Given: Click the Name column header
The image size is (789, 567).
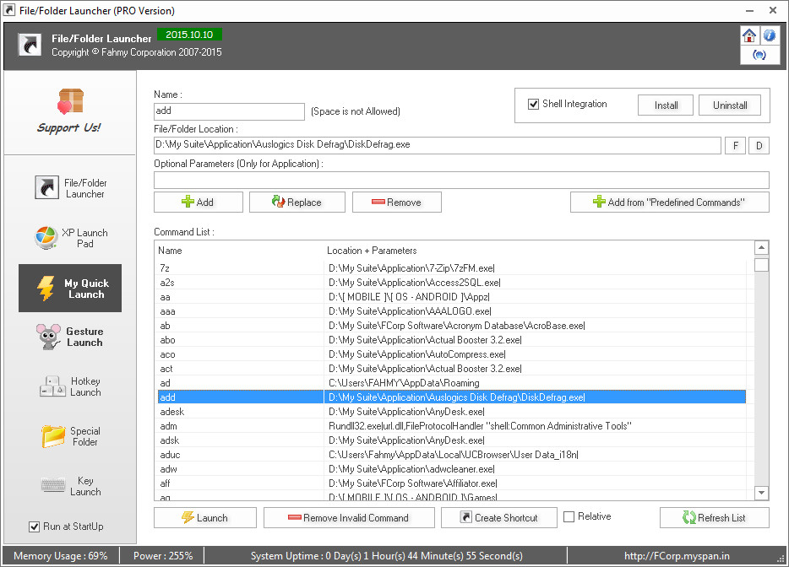Looking at the screenshot, I should tap(170, 251).
